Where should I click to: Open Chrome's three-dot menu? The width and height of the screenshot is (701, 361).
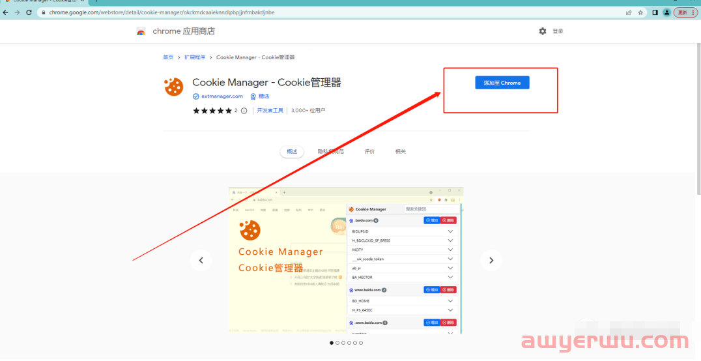click(x=693, y=12)
